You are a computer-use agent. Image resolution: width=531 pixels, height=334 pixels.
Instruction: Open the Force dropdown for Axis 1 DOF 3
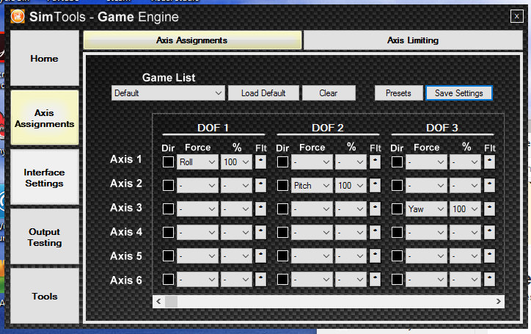[x=426, y=162]
